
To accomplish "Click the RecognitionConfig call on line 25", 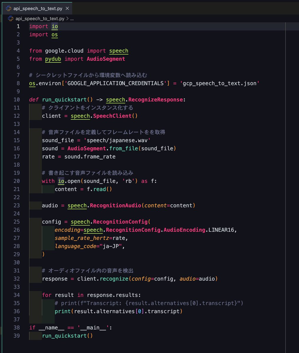I will 121,222.
